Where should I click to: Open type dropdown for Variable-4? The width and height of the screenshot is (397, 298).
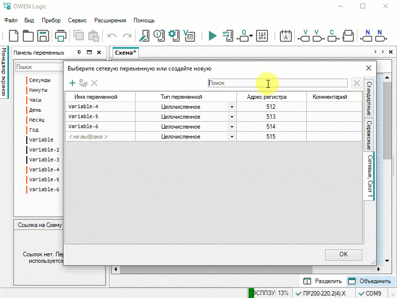[232, 107]
